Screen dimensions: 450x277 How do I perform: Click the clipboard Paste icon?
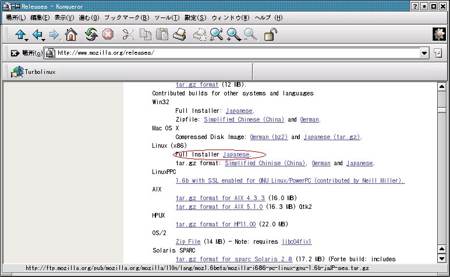162,34
